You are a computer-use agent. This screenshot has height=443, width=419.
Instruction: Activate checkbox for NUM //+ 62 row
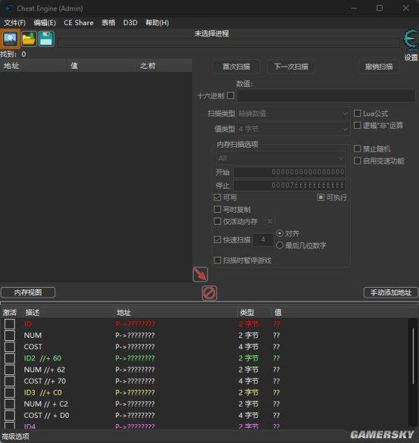coord(10,370)
